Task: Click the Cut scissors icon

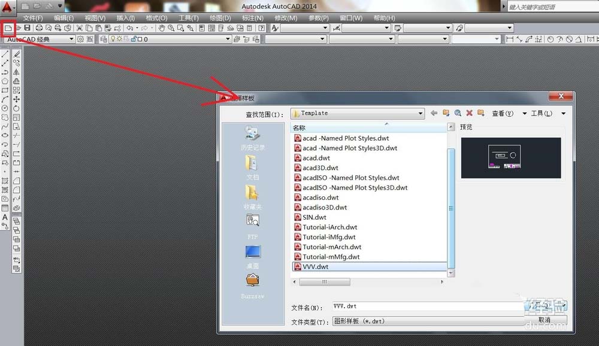Action: pos(80,28)
